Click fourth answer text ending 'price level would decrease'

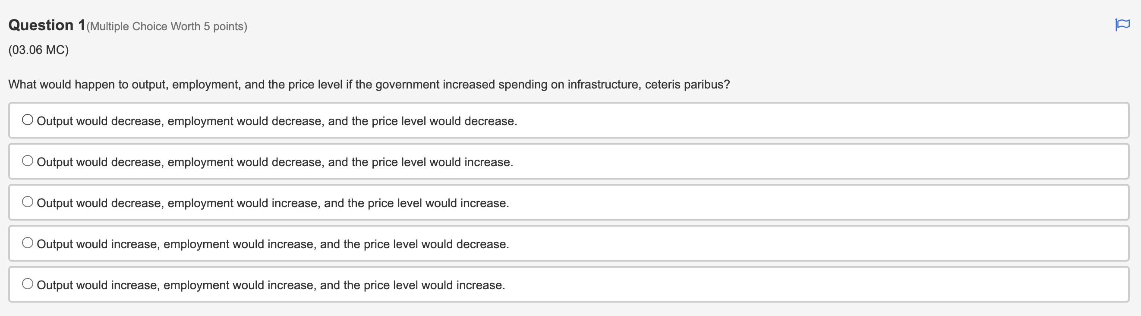(273, 244)
